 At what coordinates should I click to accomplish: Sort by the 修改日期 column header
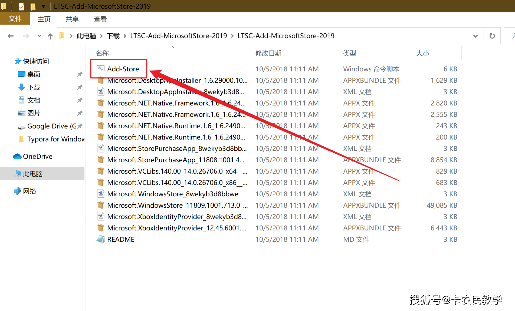[x=268, y=53]
